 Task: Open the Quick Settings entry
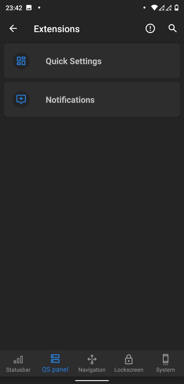point(92,61)
